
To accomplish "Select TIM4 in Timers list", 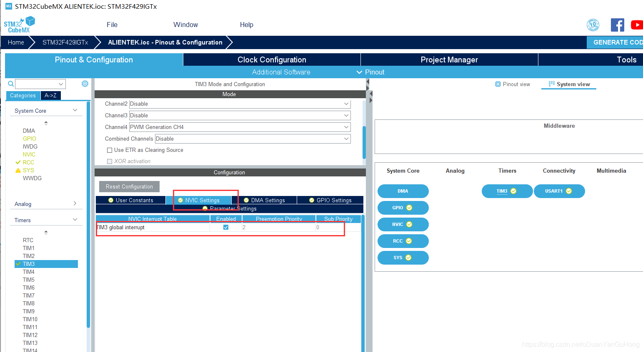I will click(x=29, y=272).
